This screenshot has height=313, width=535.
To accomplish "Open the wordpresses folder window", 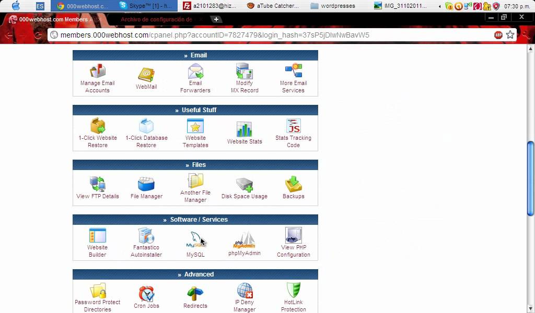I will (x=333, y=6).
